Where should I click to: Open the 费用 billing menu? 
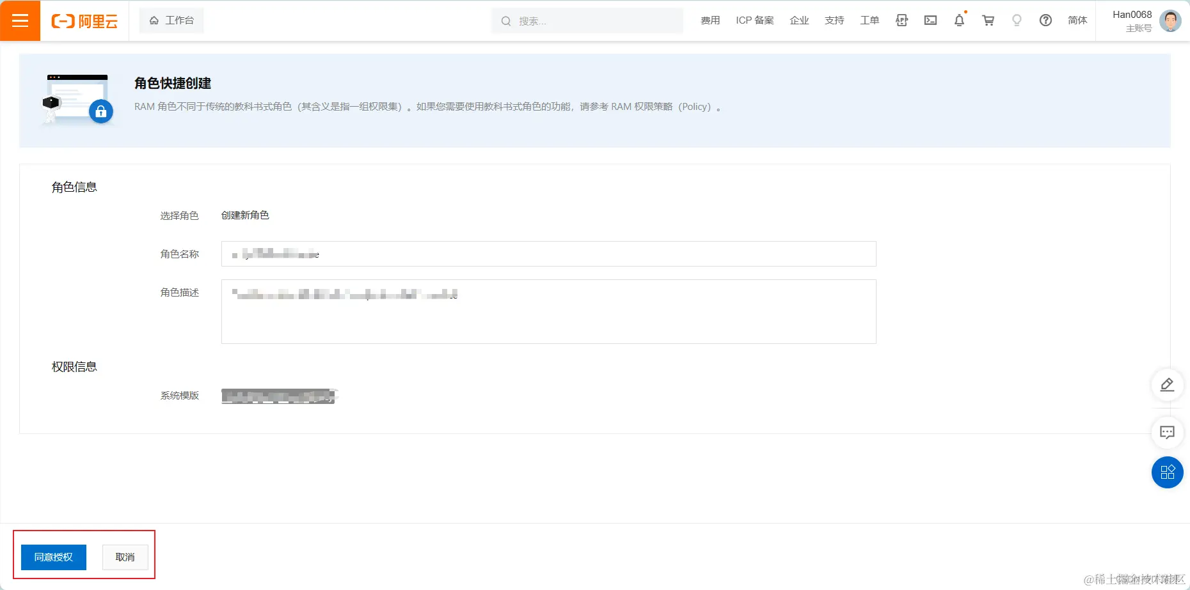(710, 20)
